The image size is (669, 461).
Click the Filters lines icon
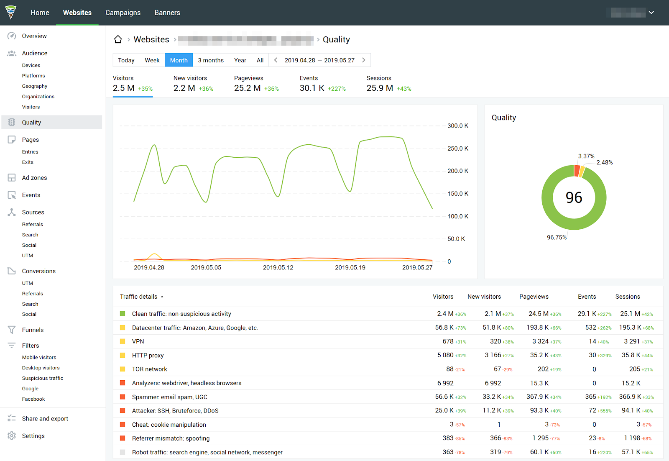click(x=12, y=346)
